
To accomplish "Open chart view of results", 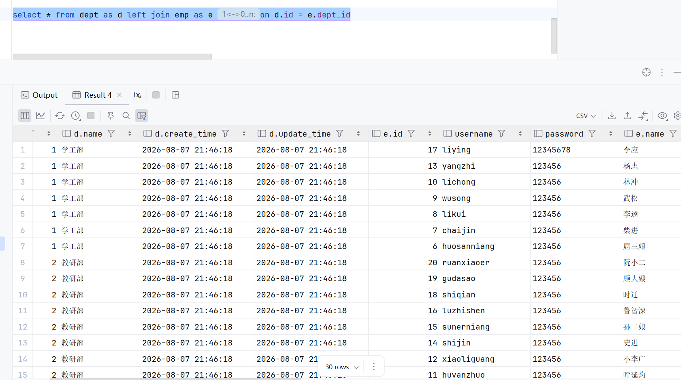I will (x=40, y=116).
